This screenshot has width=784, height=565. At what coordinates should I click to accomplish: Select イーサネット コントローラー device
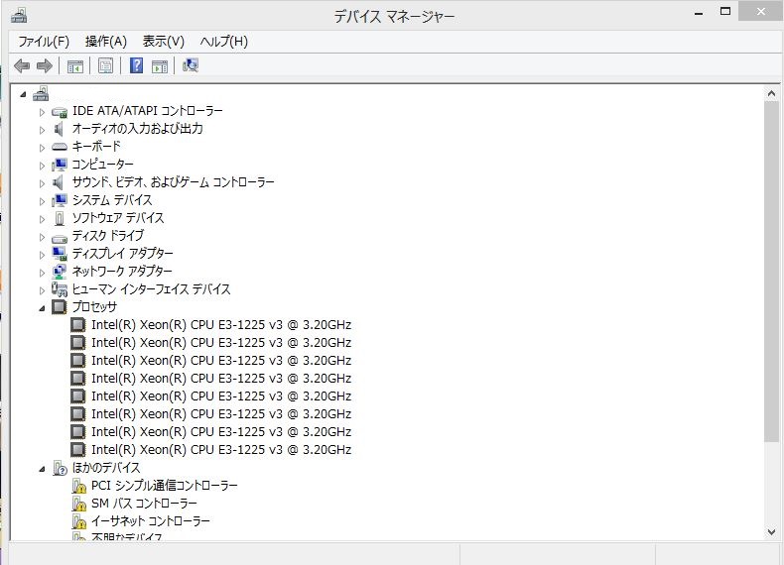coord(150,521)
